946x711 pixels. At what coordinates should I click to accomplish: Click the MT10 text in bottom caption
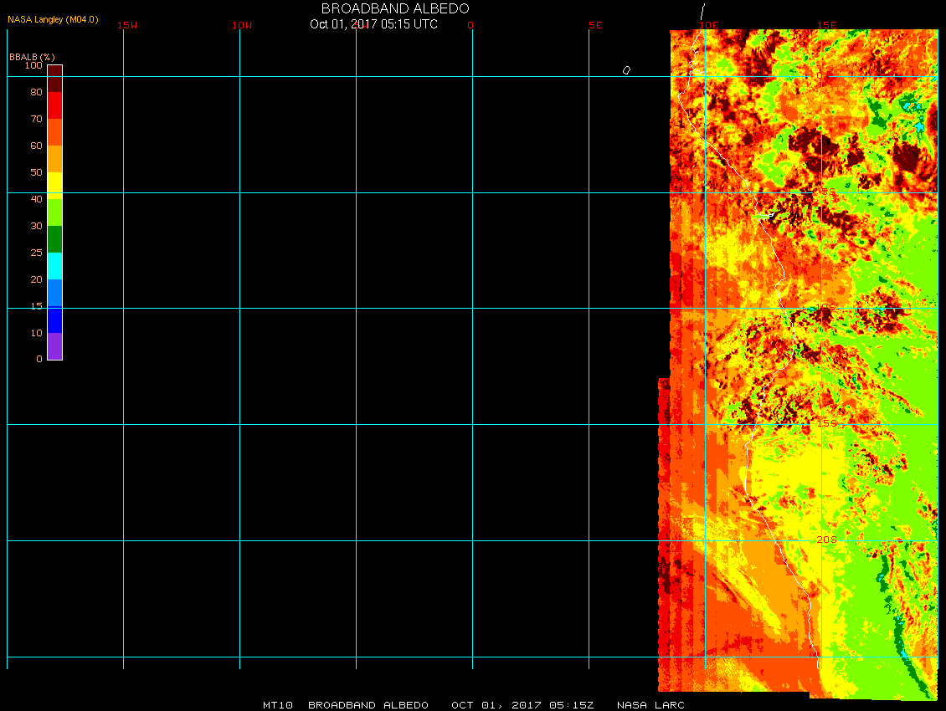[277, 705]
